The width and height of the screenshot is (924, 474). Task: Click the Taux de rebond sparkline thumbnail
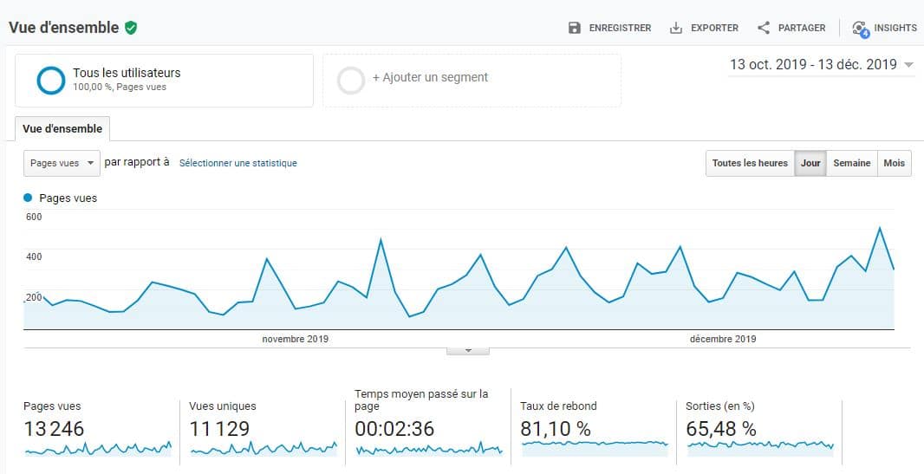tap(595, 449)
